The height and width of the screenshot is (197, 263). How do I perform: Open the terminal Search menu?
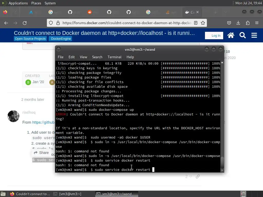click(x=97, y=57)
